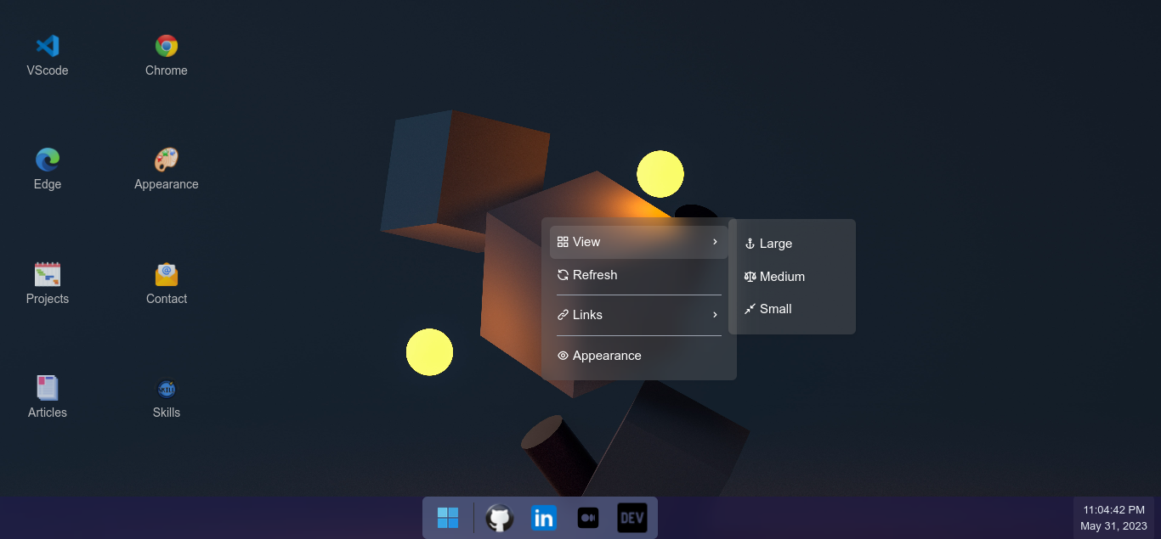The height and width of the screenshot is (539, 1161).
Task: Open LinkedIn from the taskbar
Action: click(544, 518)
